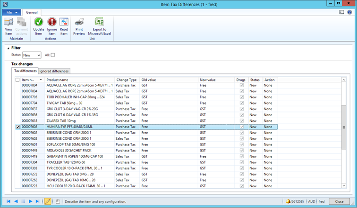The image size is (357, 208).
Task: Select the General ribbon tab
Action: pos(32,13)
